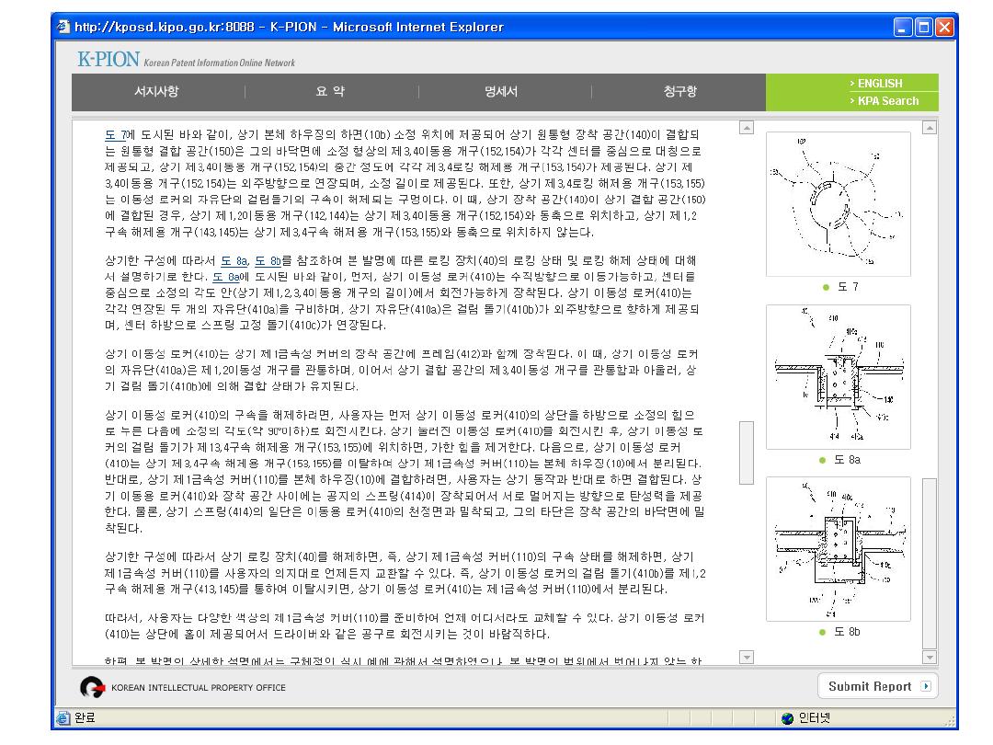Click the 인터넷 zone globe icon
Screen dimensions: 993x745
[787, 717]
